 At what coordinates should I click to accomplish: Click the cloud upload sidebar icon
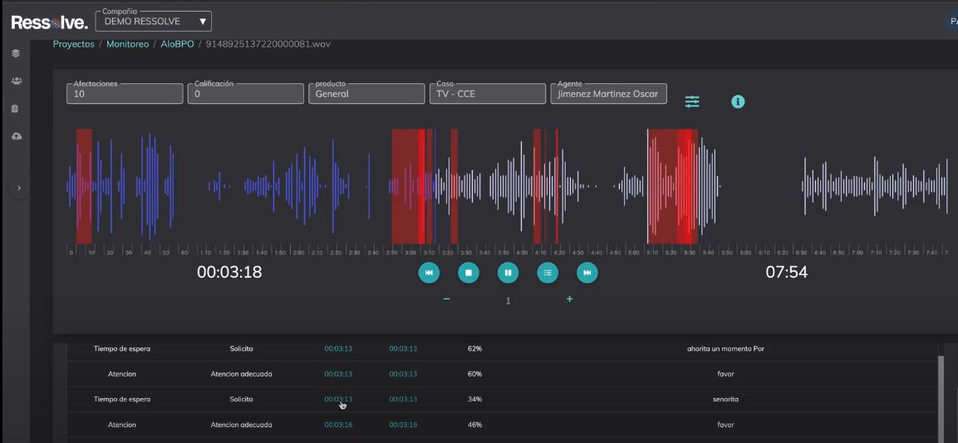pos(16,135)
